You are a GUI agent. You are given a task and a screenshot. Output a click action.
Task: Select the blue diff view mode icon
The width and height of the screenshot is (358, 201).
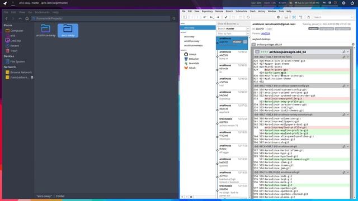tap(294, 17)
